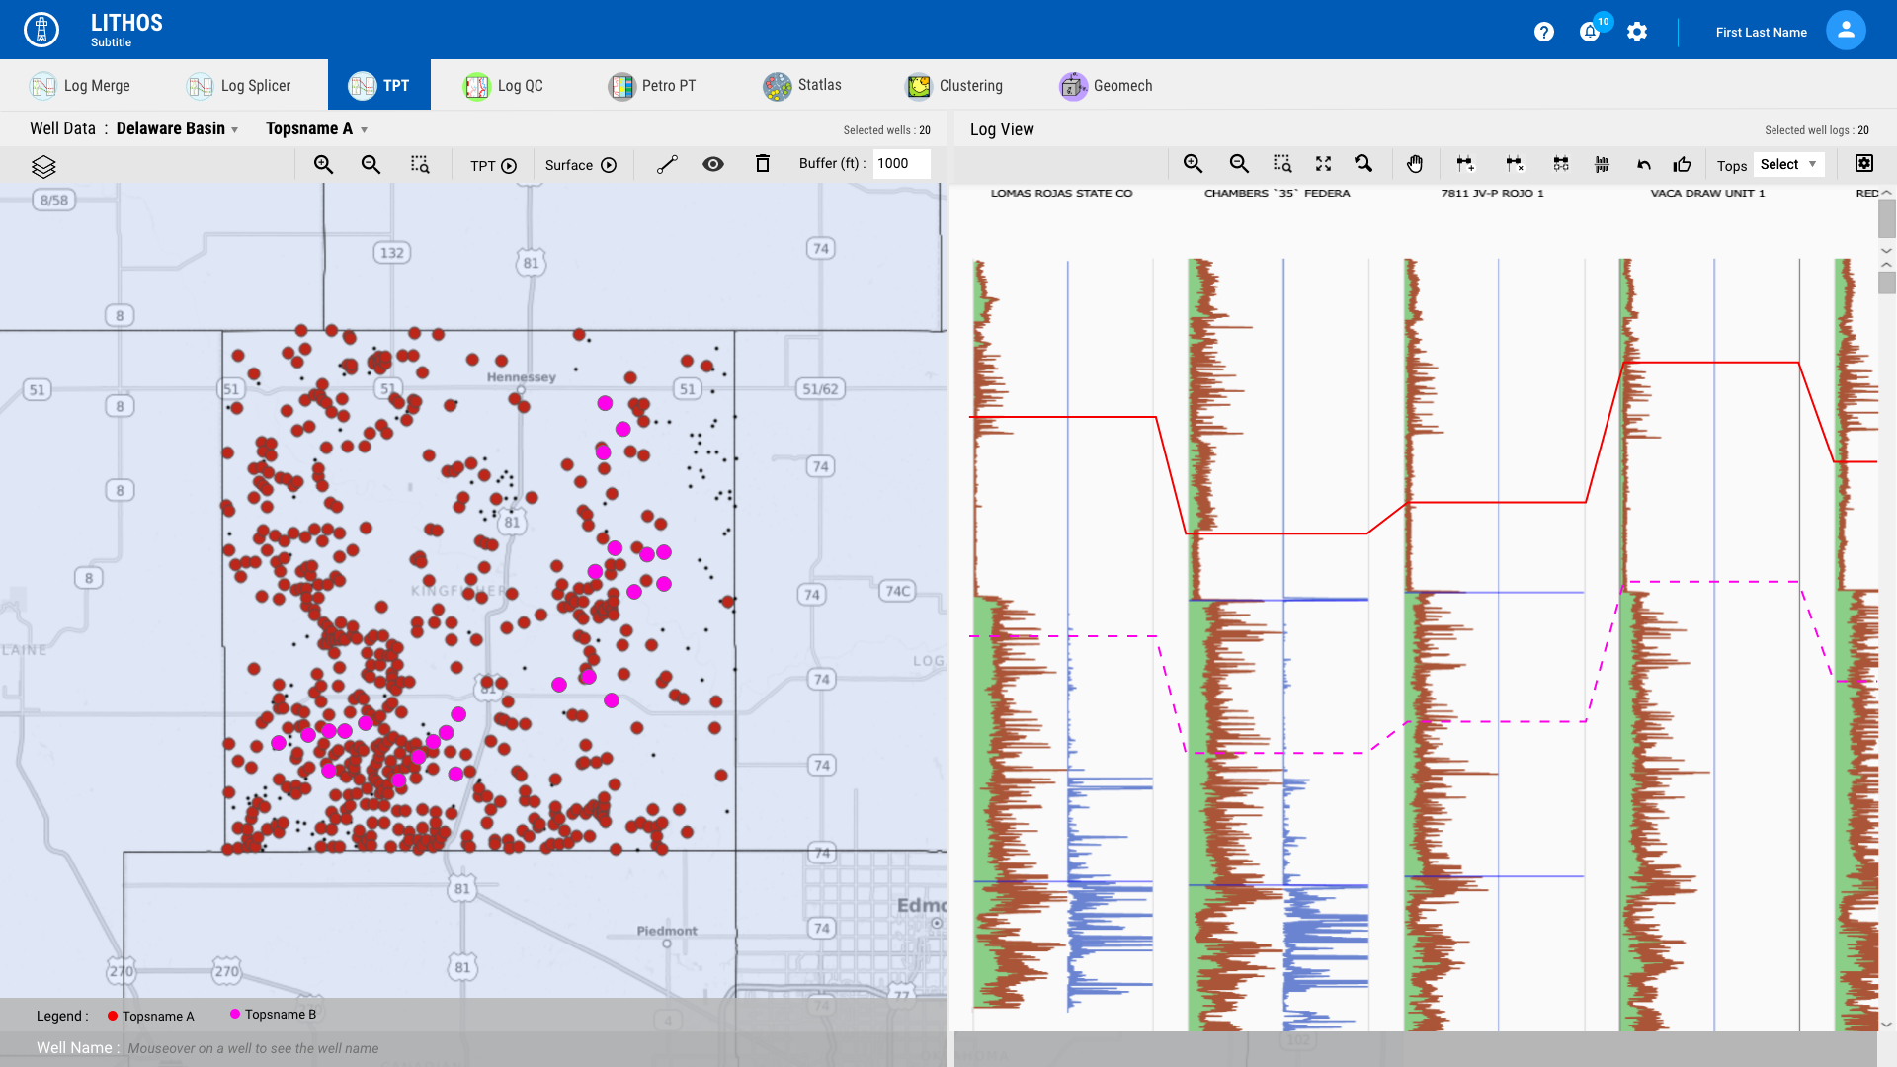Click the thumbs up approve icon
This screenshot has width=1897, height=1067.
pos(1682,164)
